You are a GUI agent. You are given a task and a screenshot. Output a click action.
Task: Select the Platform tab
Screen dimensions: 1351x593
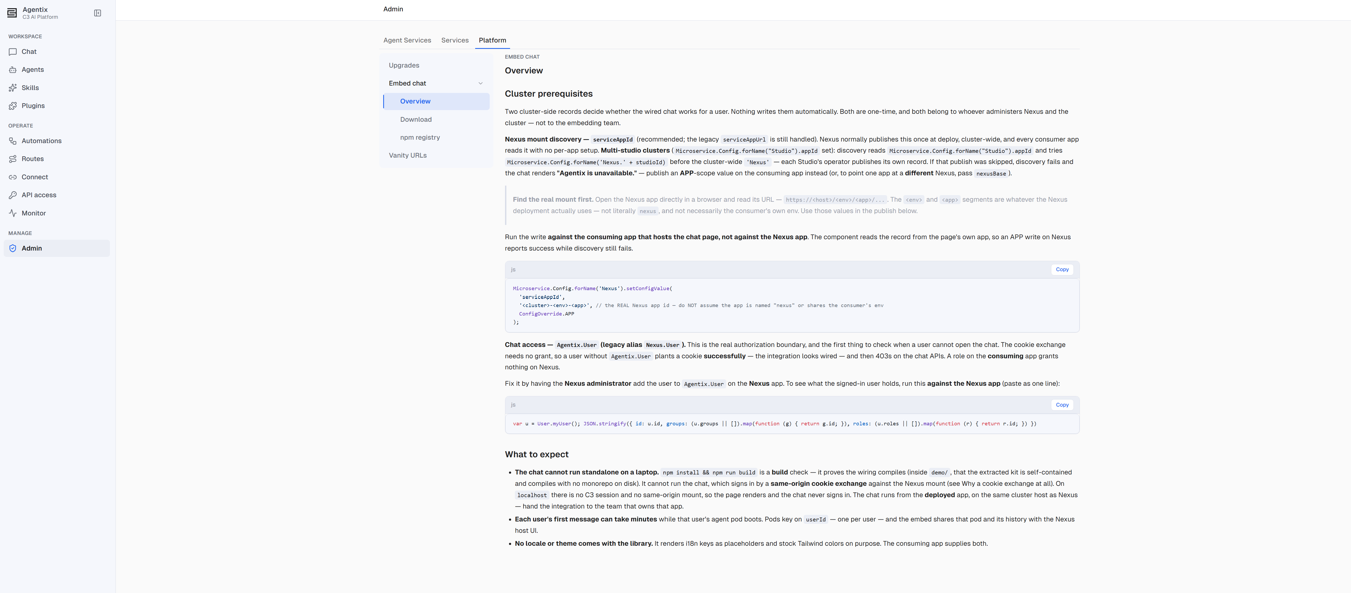492,40
